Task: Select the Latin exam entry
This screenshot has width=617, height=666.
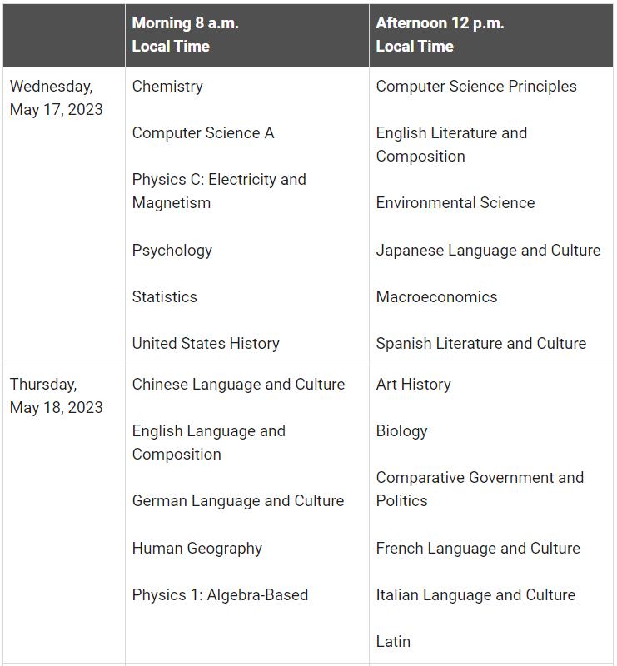Action: [x=393, y=642]
